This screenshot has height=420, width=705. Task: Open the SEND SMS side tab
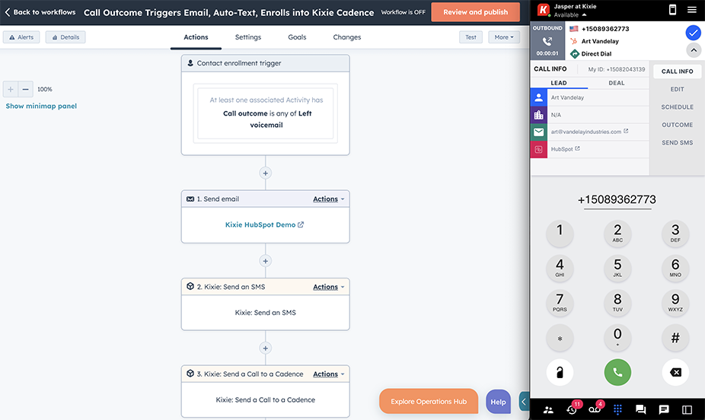(677, 143)
